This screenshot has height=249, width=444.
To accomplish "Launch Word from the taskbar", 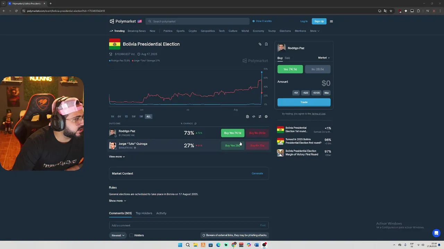I will coord(256,245).
